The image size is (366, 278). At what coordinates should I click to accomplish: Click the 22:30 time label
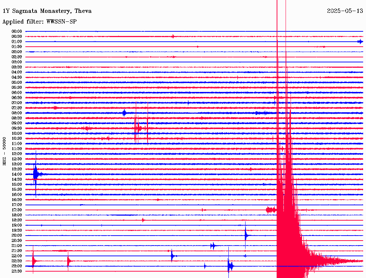17,261
